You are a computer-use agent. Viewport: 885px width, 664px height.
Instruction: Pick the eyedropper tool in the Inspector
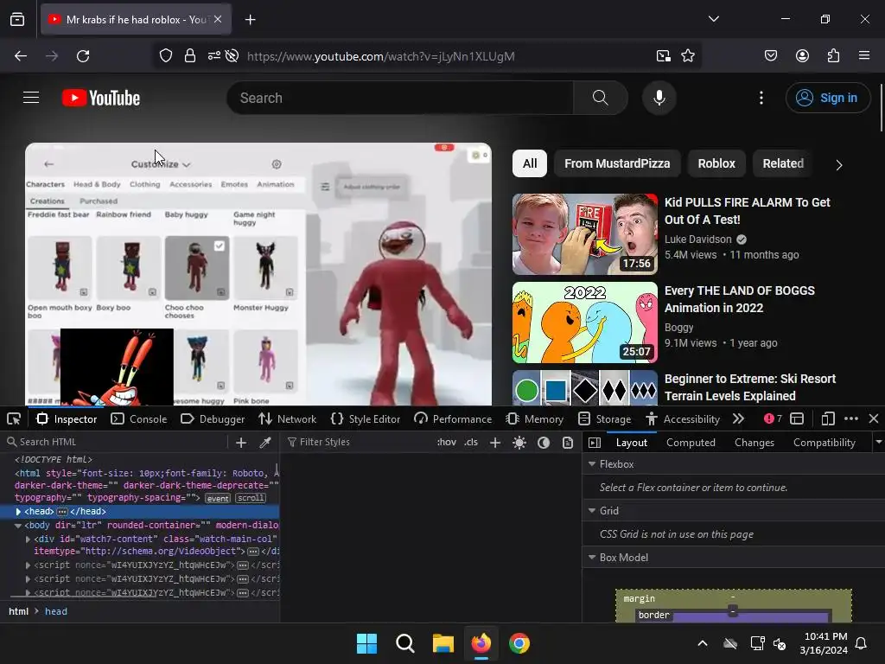coord(264,443)
